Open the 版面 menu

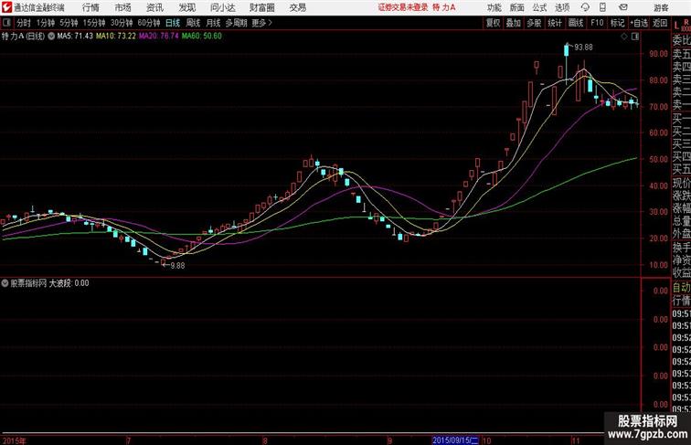517,7
